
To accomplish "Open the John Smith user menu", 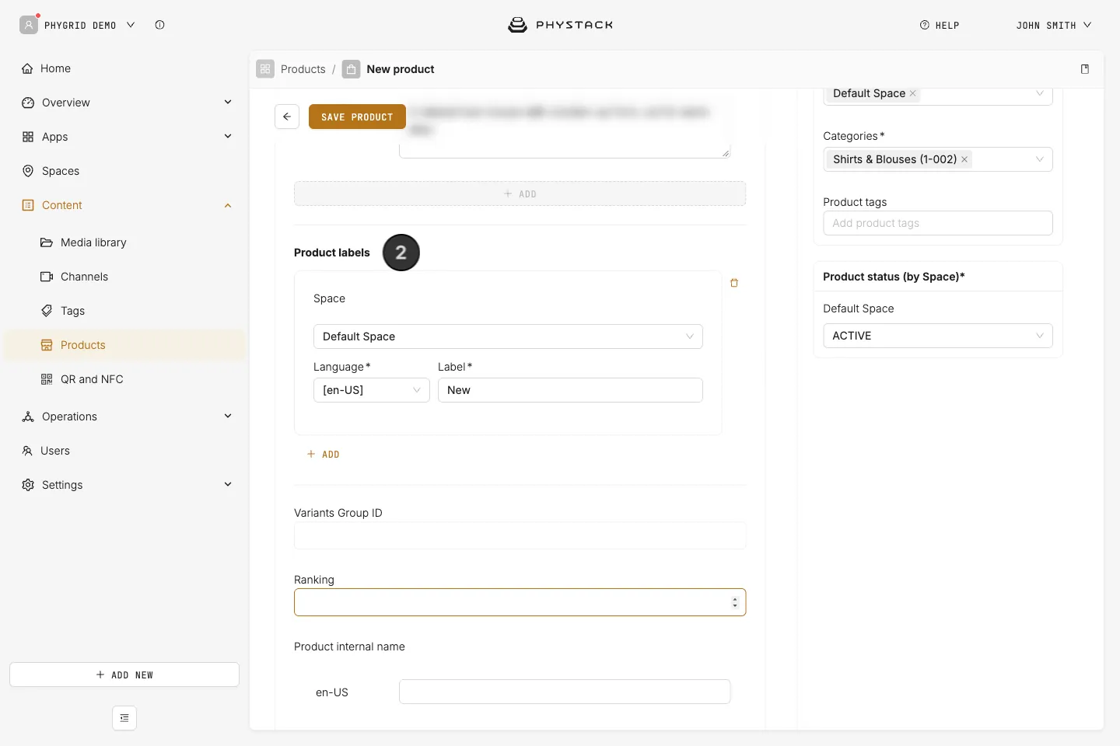I will click(1053, 25).
